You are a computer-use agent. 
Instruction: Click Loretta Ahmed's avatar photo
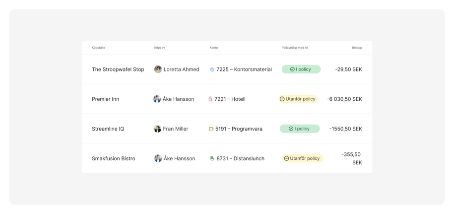pyautogui.click(x=158, y=70)
